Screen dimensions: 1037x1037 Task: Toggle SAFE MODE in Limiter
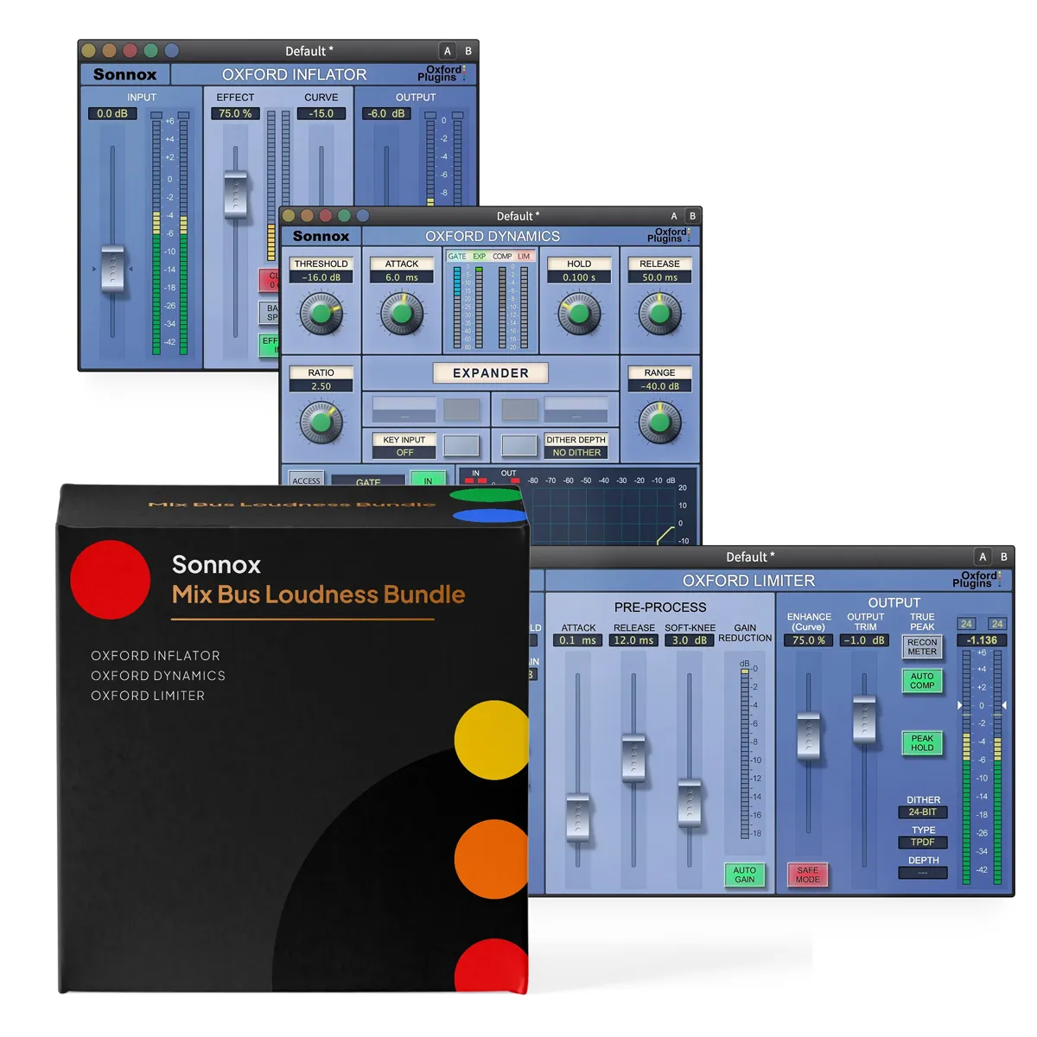pos(807,875)
